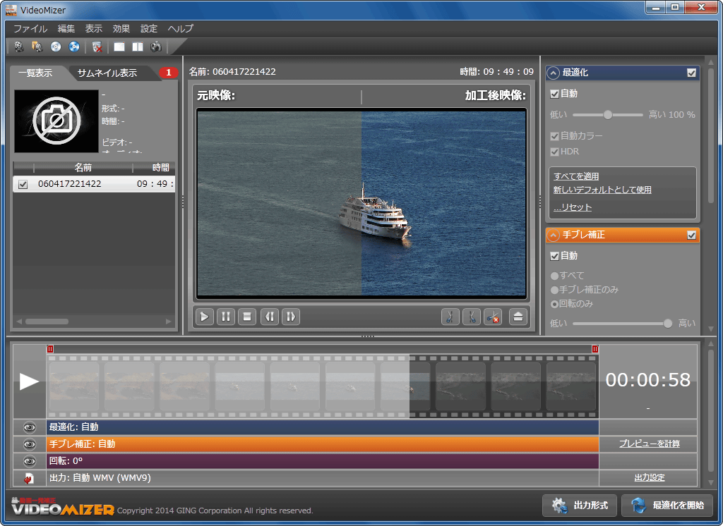Set the cut end with the right scissors icon
723x526 pixels.
[472, 317]
